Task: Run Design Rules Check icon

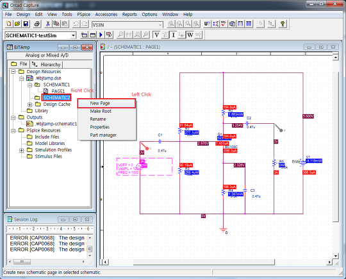Action: (x=224, y=24)
